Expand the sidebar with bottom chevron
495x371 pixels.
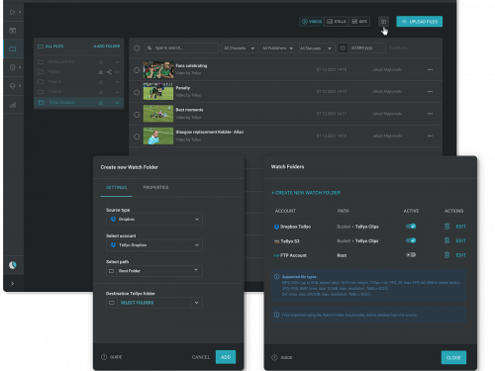click(x=13, y=283)
